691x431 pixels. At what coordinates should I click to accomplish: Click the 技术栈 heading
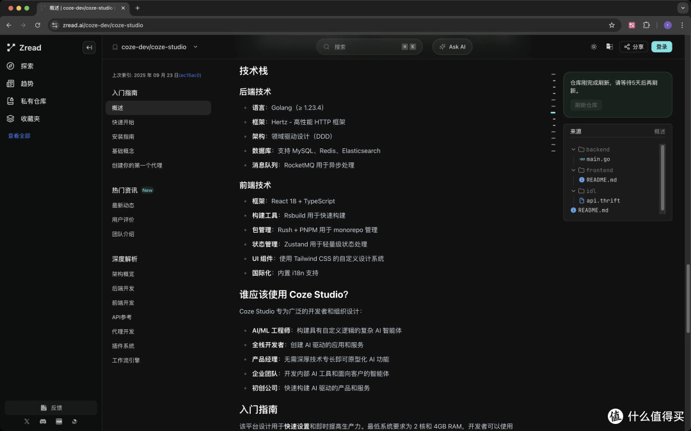(253, 71)
